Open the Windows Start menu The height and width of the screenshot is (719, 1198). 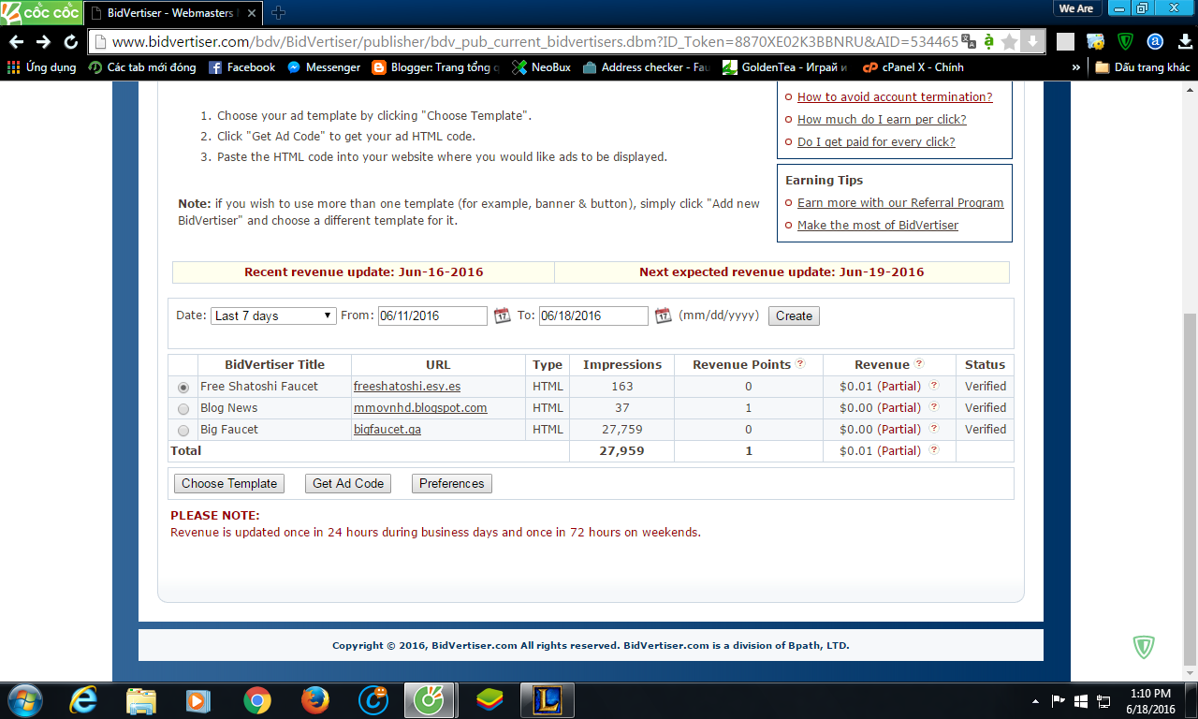point(23,700)
